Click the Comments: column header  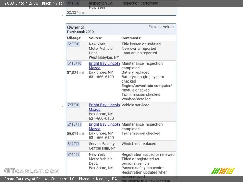tap(131, 38)
